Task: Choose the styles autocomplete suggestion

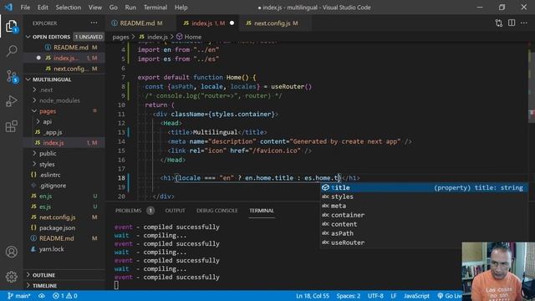Action: (x=424, y=196)
